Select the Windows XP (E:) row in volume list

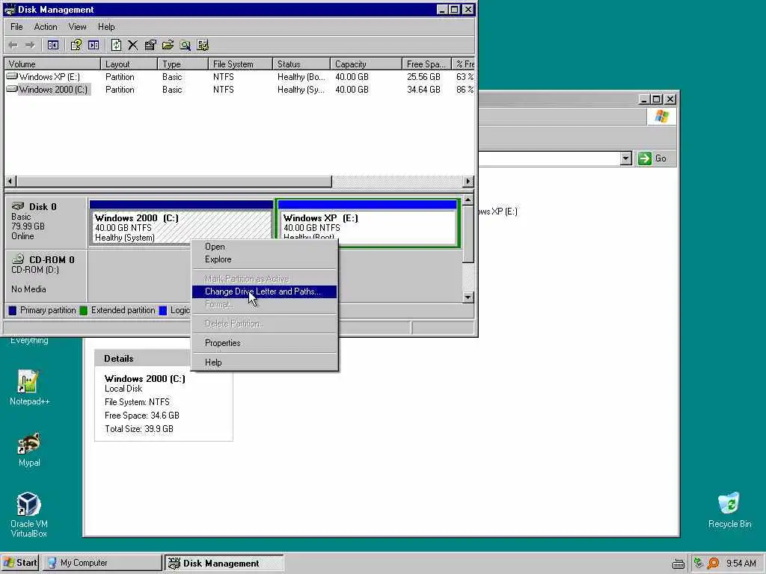[x=239, y=77]
